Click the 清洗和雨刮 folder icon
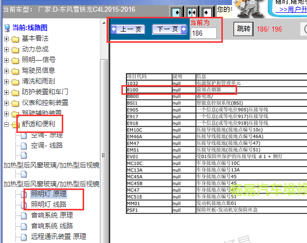Viewport: 307px width, 243px height. click(x=15, y=82)
